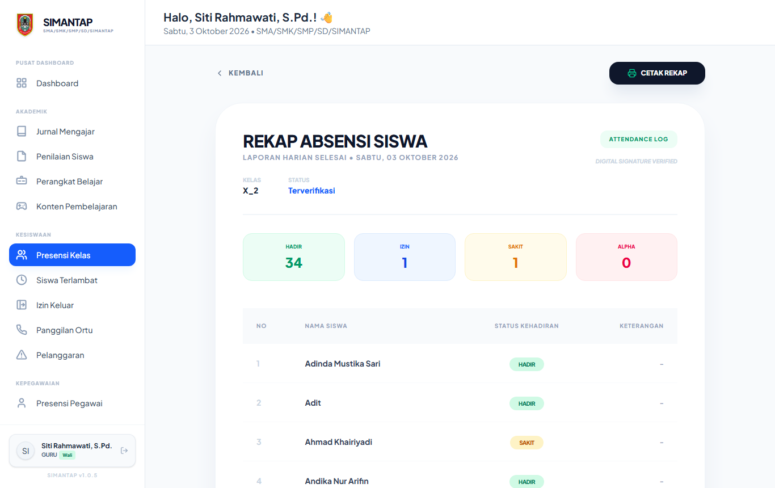Click the SI user avatar

tap(26, 451)
